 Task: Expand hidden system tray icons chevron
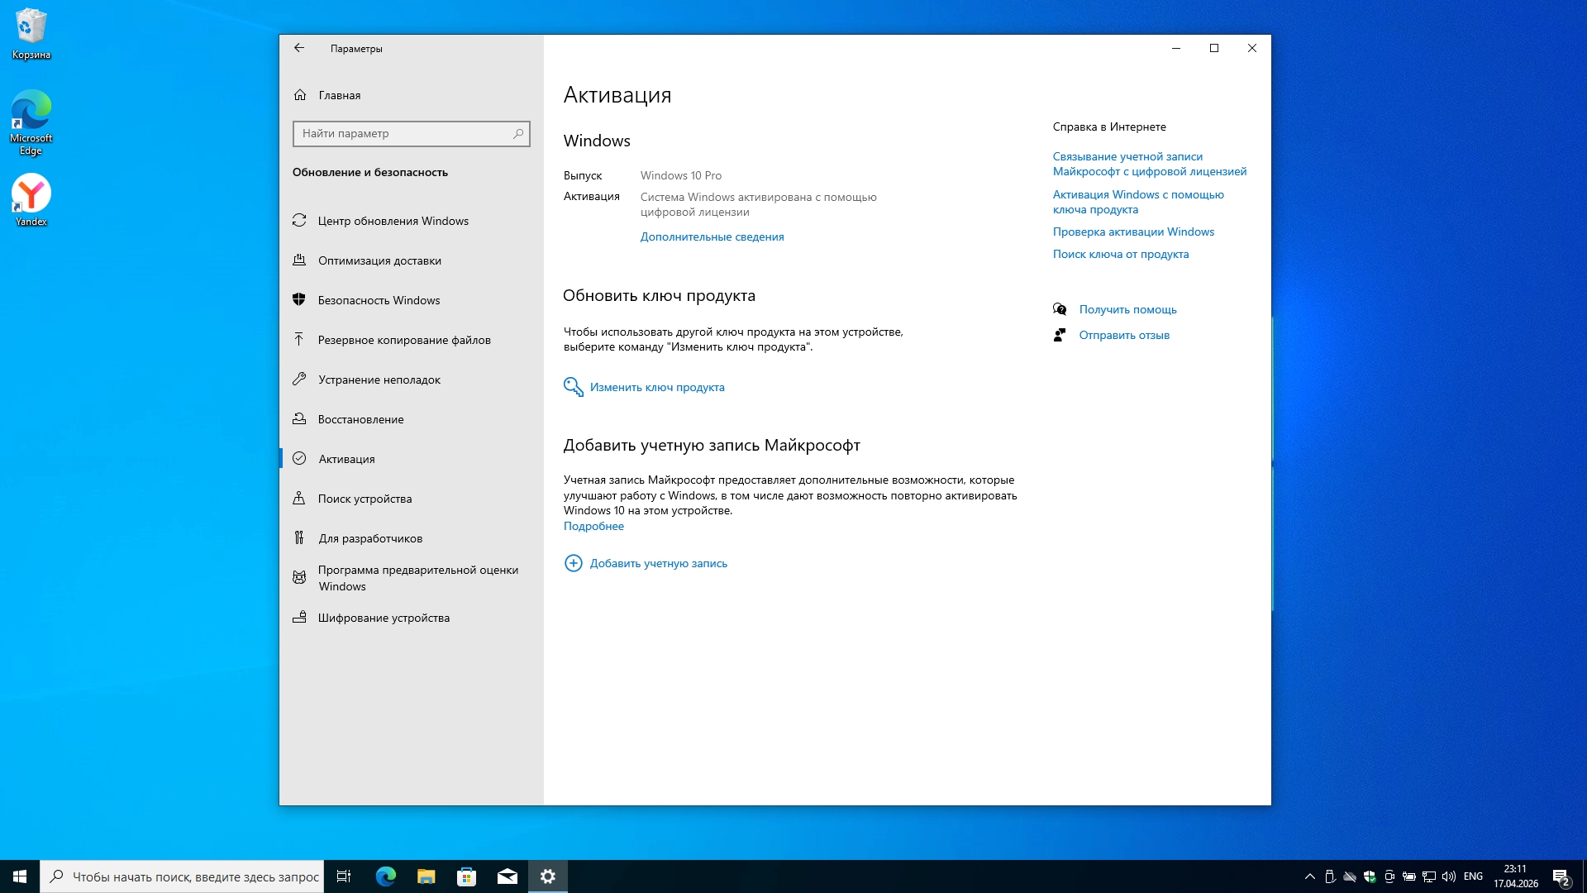coord(1309,876)
